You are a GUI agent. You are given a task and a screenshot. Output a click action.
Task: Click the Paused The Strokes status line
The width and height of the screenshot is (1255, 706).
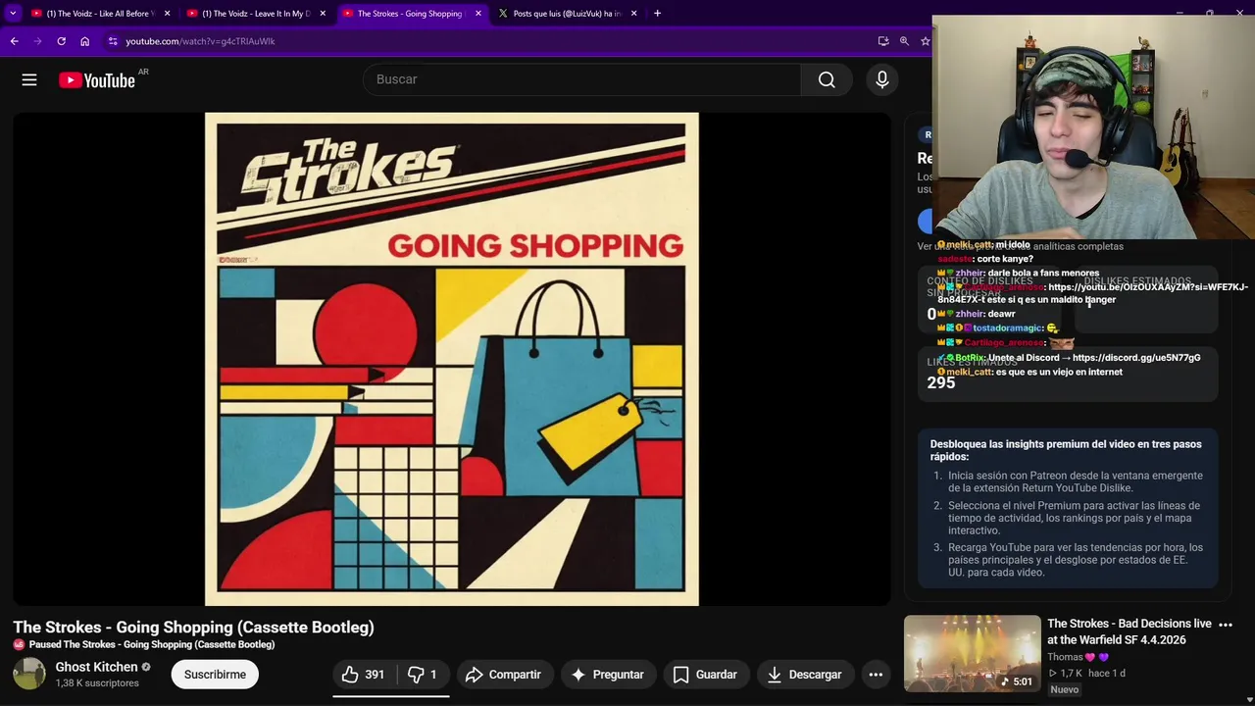(x=152, y=645)
